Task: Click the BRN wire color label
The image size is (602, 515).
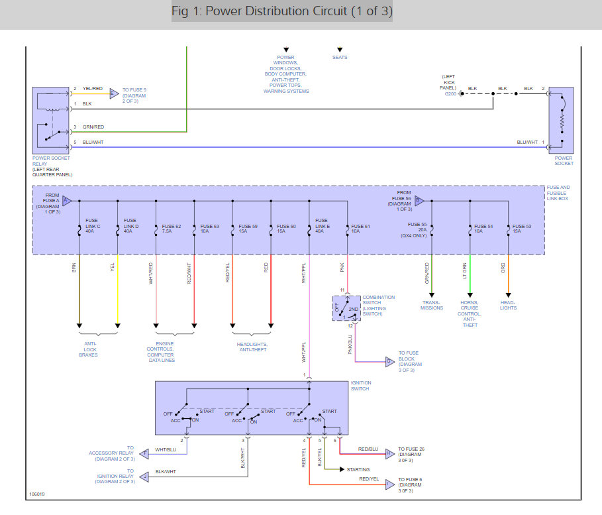Action: (74, 268)
